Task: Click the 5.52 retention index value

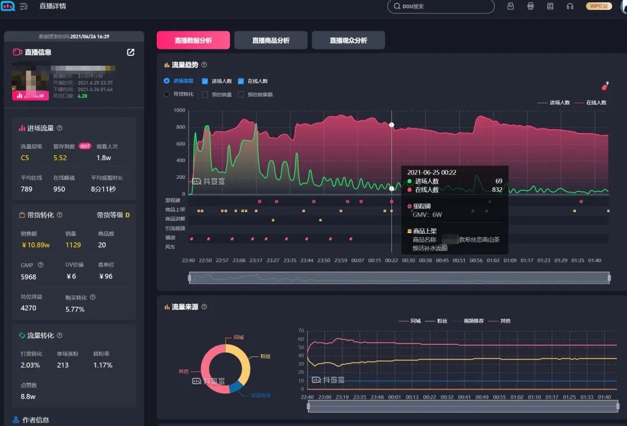Action: point(60,157)
